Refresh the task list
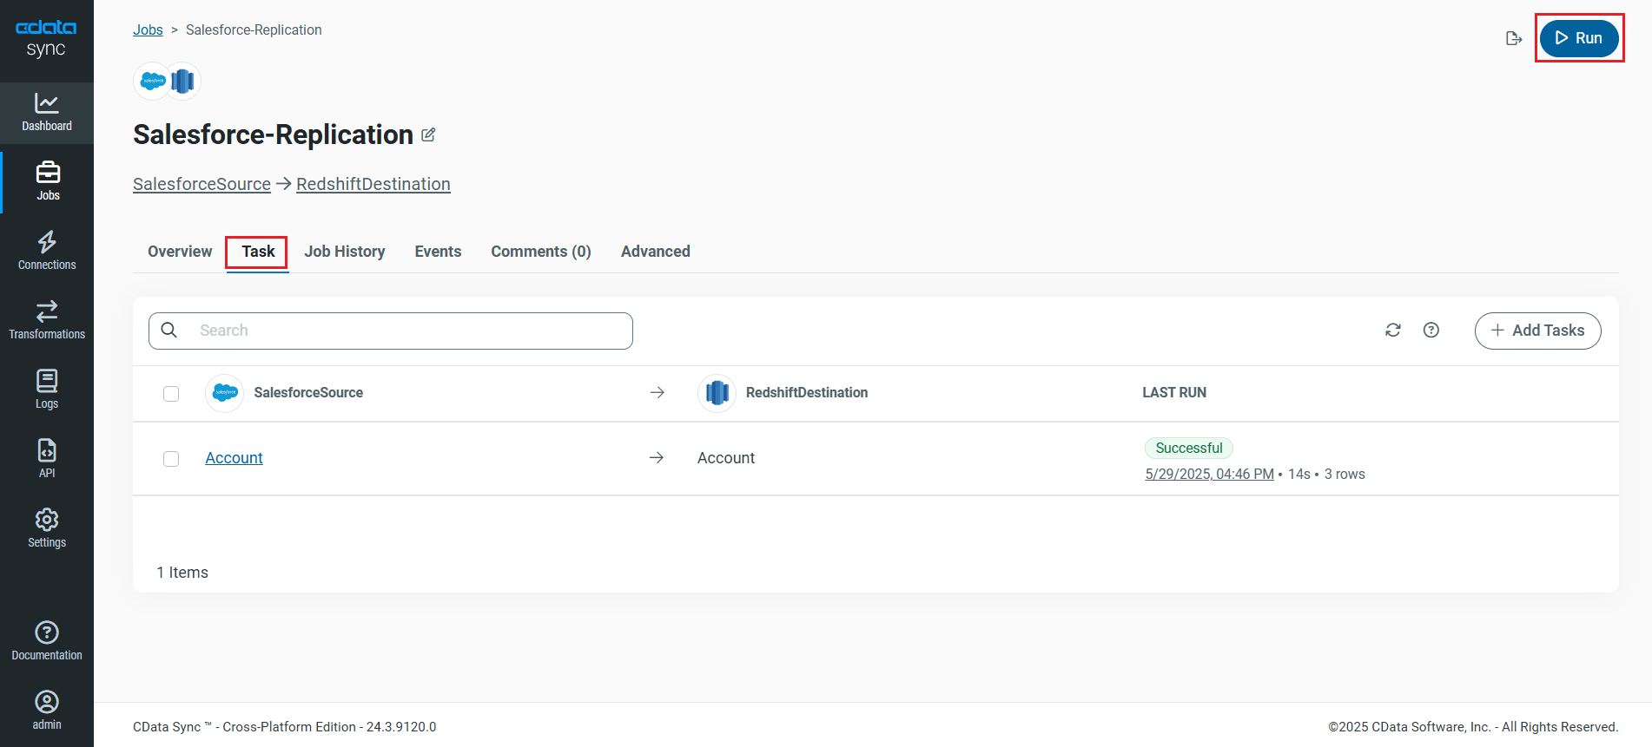 1393,331
